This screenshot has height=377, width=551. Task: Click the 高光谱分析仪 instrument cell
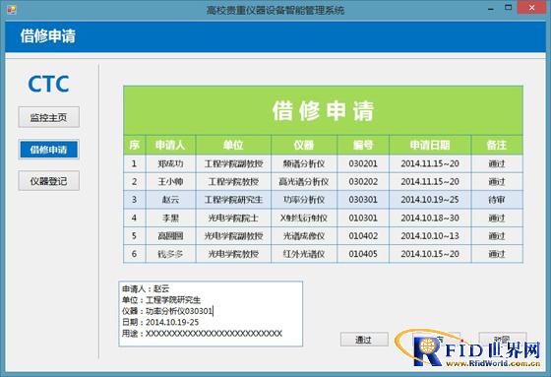(304, 181)
